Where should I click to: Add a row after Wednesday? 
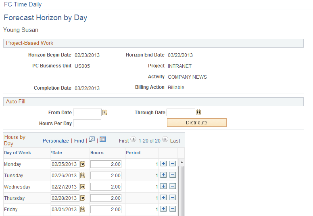point(163,186)
